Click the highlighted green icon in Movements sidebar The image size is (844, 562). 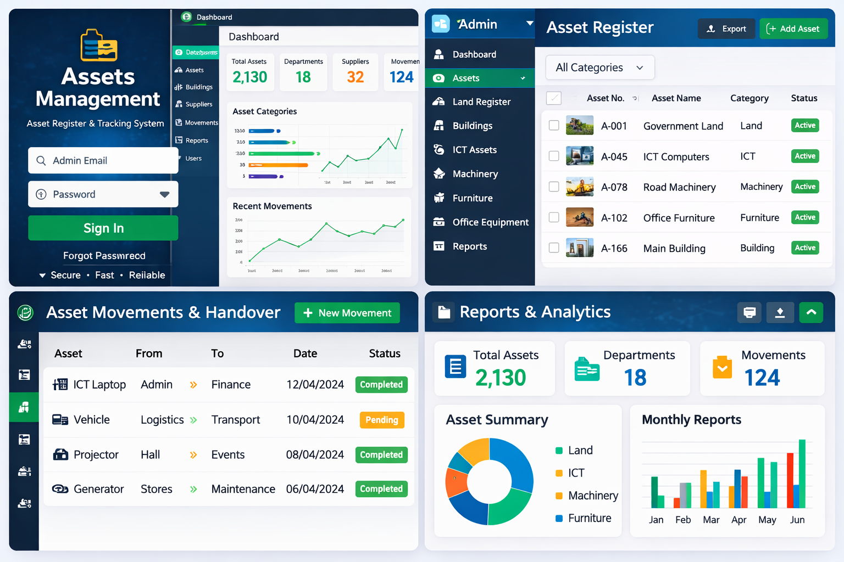coord(24,407)
